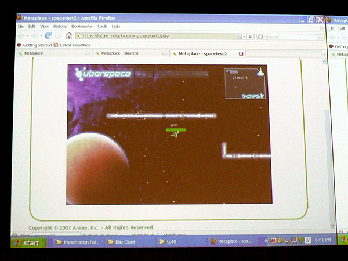Click the tray icon next to the clock

[308, 240]
